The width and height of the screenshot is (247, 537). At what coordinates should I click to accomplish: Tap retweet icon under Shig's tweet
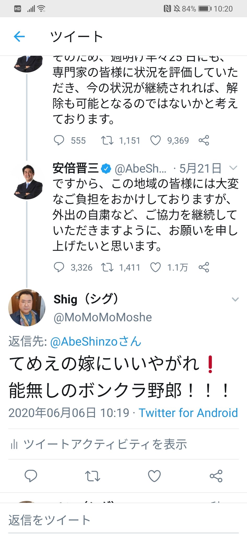[x=93, y=476]
